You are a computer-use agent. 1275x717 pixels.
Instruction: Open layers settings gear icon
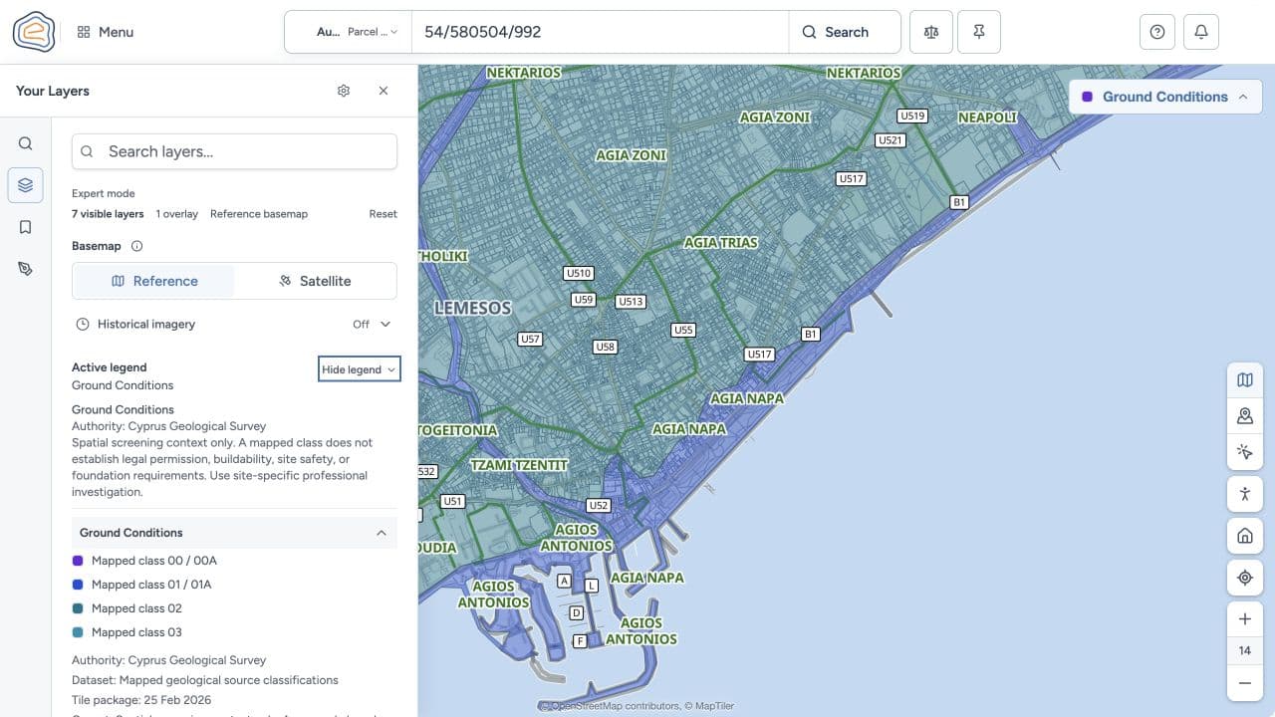344,91
